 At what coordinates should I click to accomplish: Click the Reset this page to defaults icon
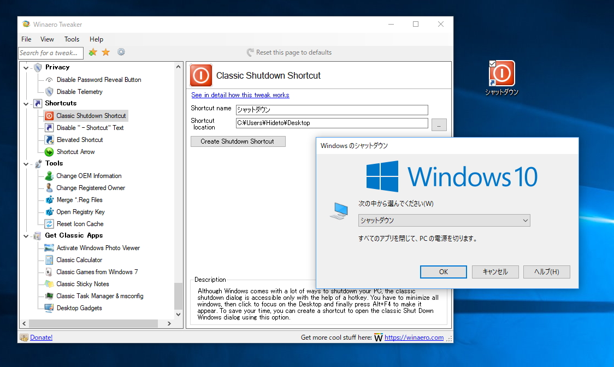(250, 52)
